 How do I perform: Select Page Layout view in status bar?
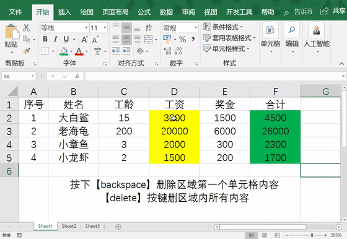(x=265, y=235)
